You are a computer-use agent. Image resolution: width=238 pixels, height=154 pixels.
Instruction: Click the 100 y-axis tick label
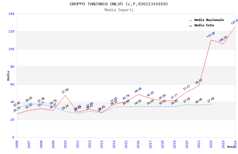coord(11,49)
